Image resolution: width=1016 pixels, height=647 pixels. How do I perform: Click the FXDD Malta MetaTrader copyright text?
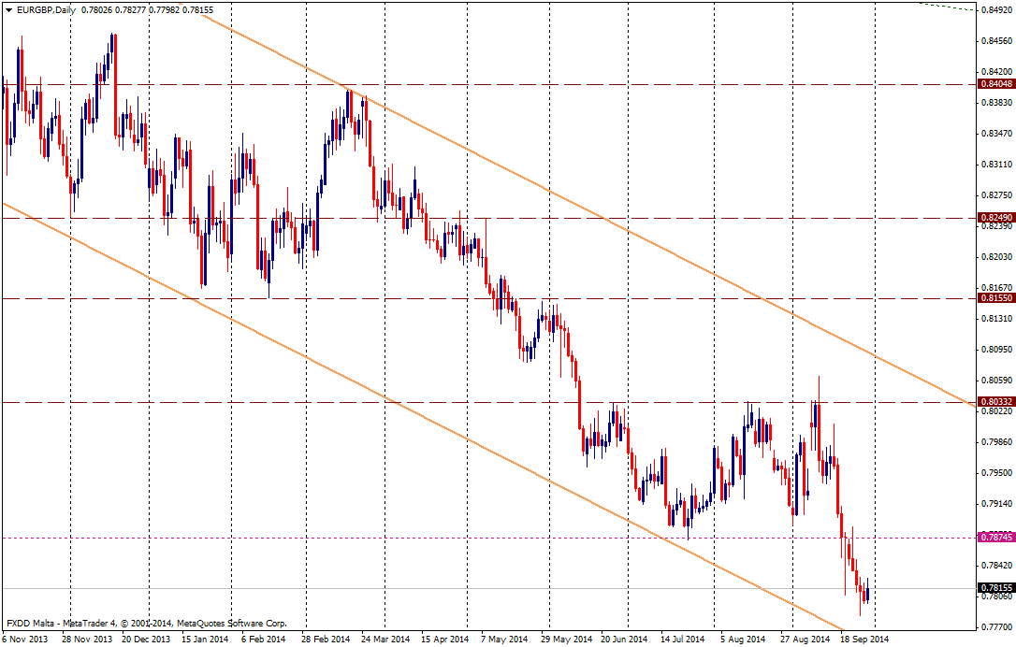[147, 623]
